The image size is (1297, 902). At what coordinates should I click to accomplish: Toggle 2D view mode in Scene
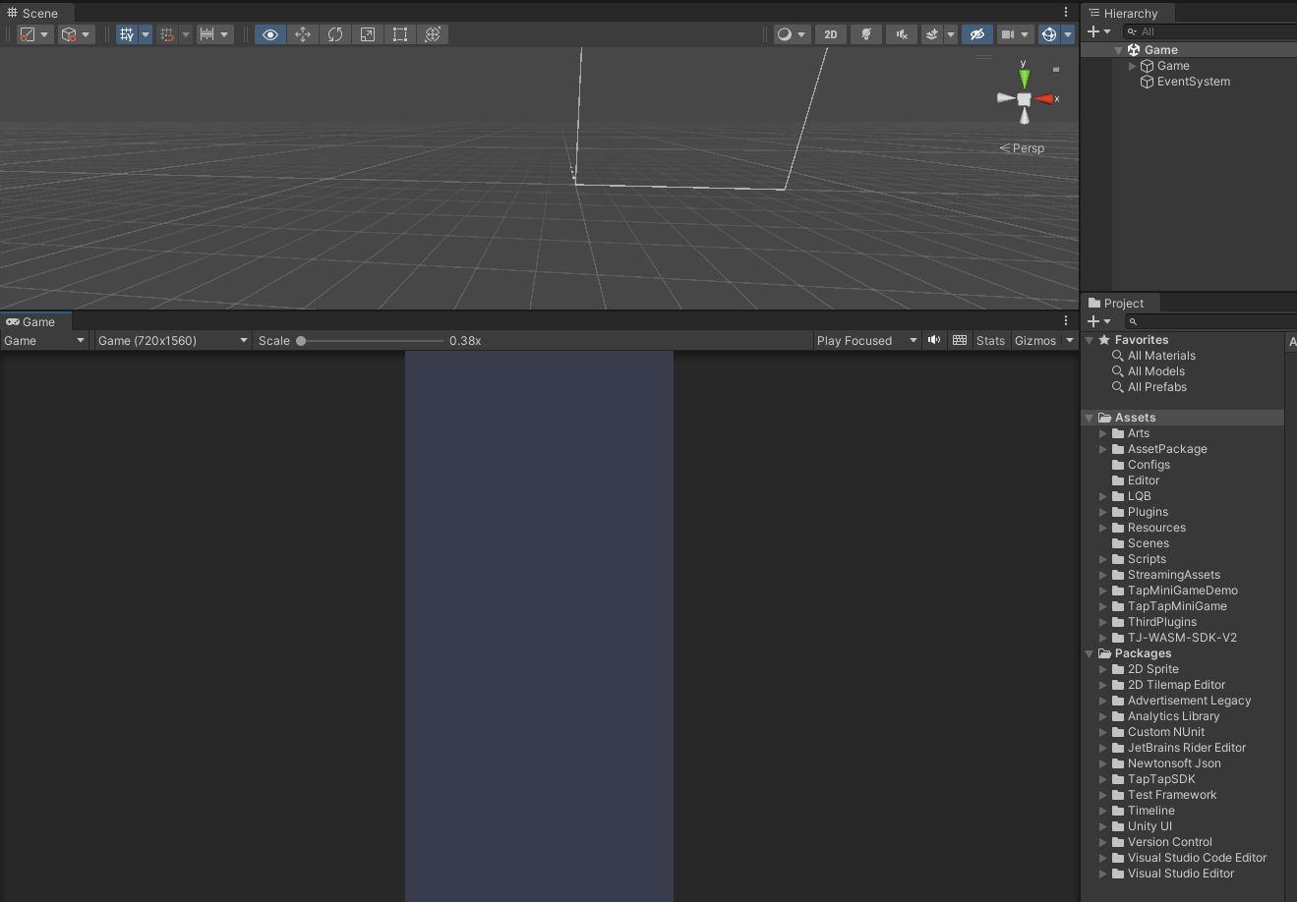(x=831, y=34)
